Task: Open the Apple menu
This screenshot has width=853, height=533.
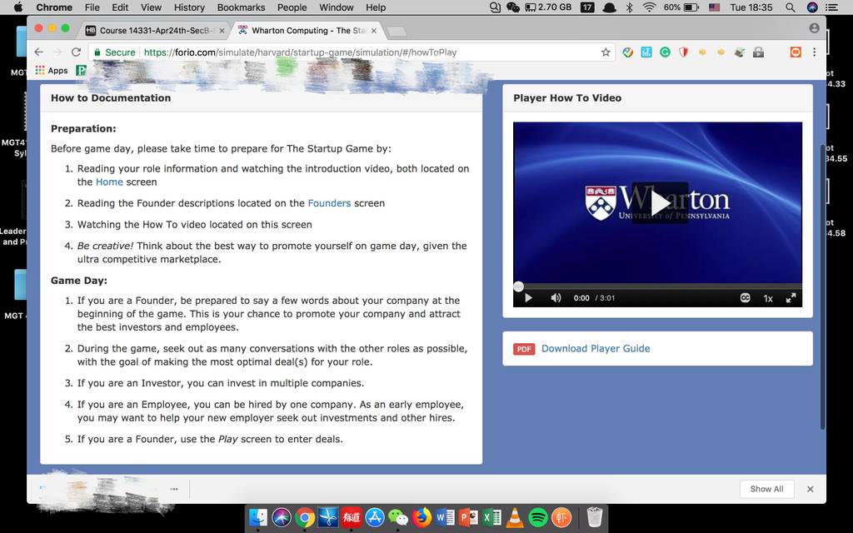Action: [x=18, y=7]
